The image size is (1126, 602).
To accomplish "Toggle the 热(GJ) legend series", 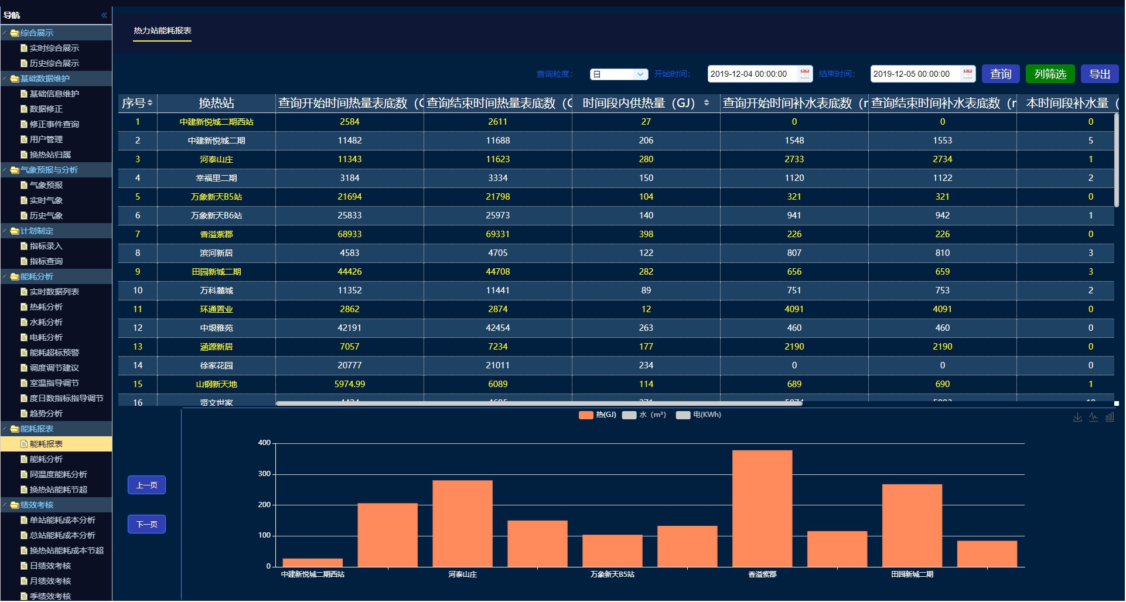I will point(598,415).
